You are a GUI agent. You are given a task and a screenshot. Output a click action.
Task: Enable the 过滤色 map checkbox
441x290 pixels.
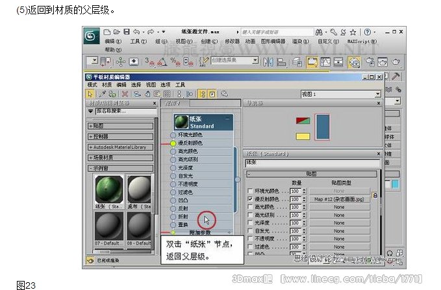[x=250, y=247]
